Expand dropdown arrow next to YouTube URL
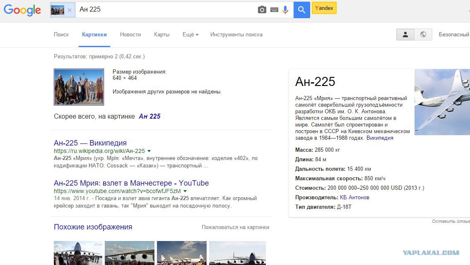The height and width of the screenshot is (265, 470). tap(185, 191)
